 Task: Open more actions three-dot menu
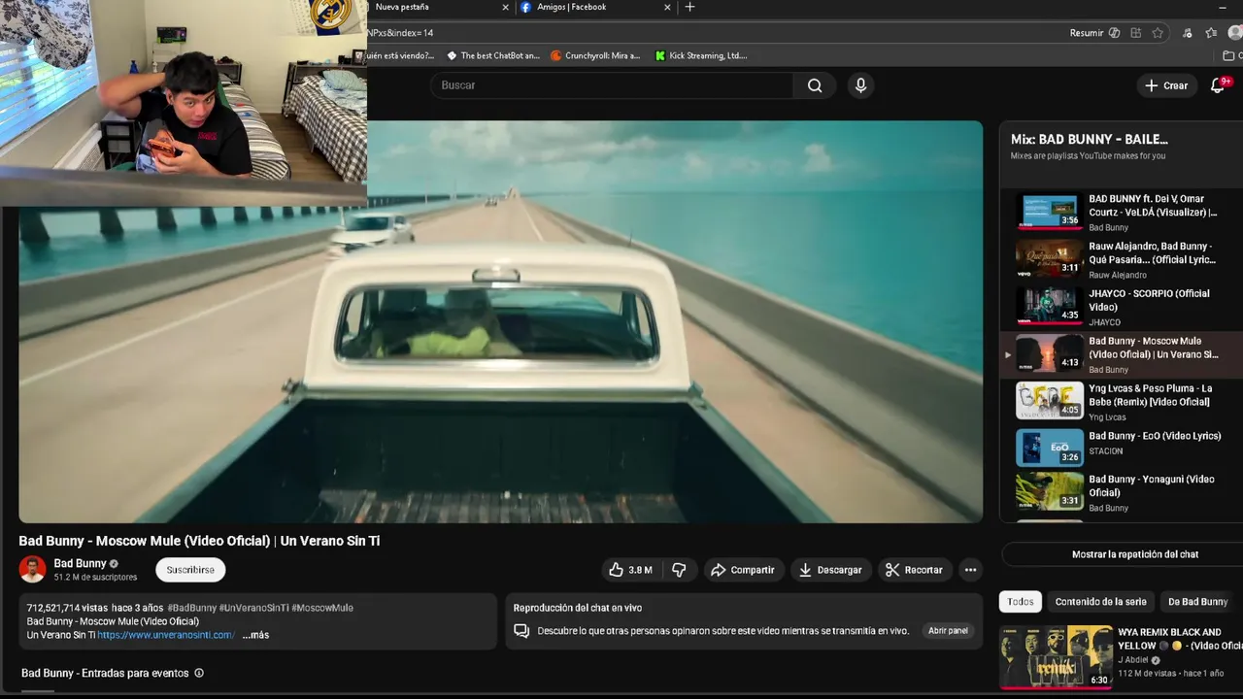[970, 570]
